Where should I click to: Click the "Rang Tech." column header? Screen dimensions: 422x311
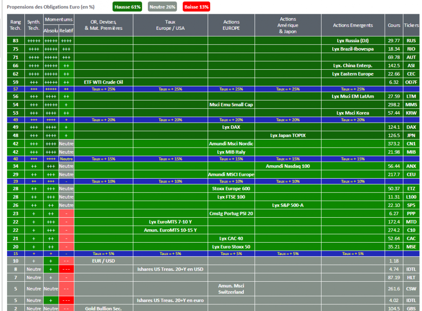pos(16,25)
